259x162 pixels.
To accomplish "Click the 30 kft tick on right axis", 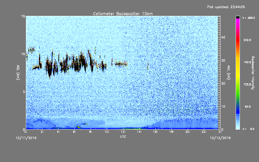I will point(223,61).
